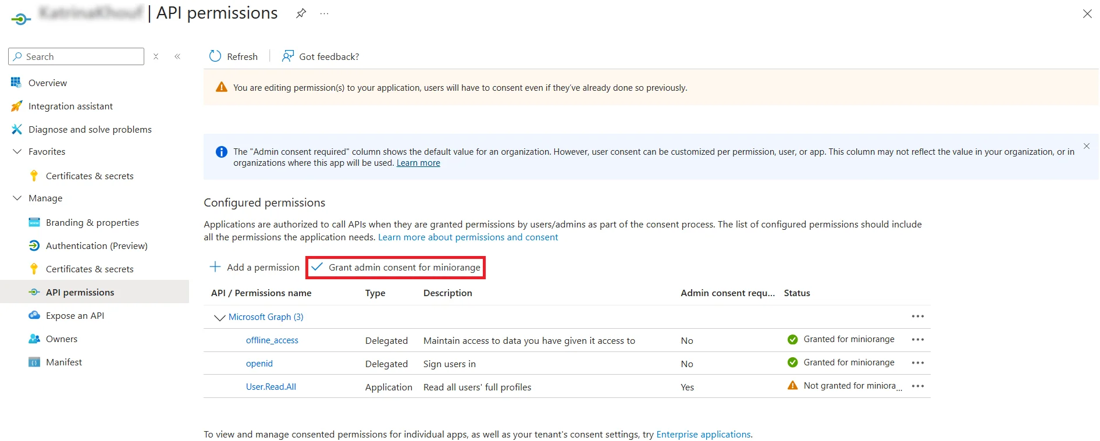Click the 'Sign users in' description
The width and height of the screenshot is (1100, 441).
coord(450,364)
